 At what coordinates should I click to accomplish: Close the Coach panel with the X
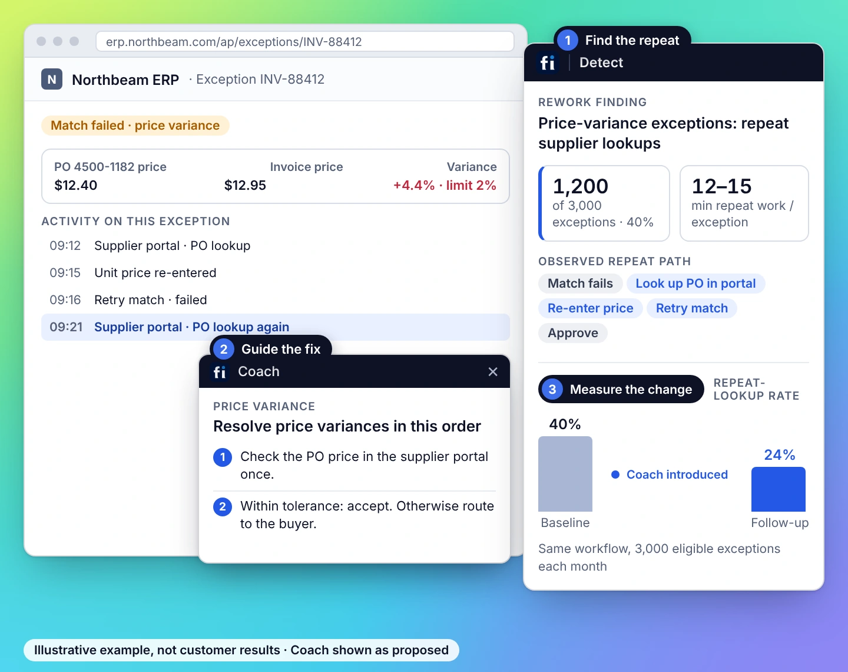click(x=493, y=371)
